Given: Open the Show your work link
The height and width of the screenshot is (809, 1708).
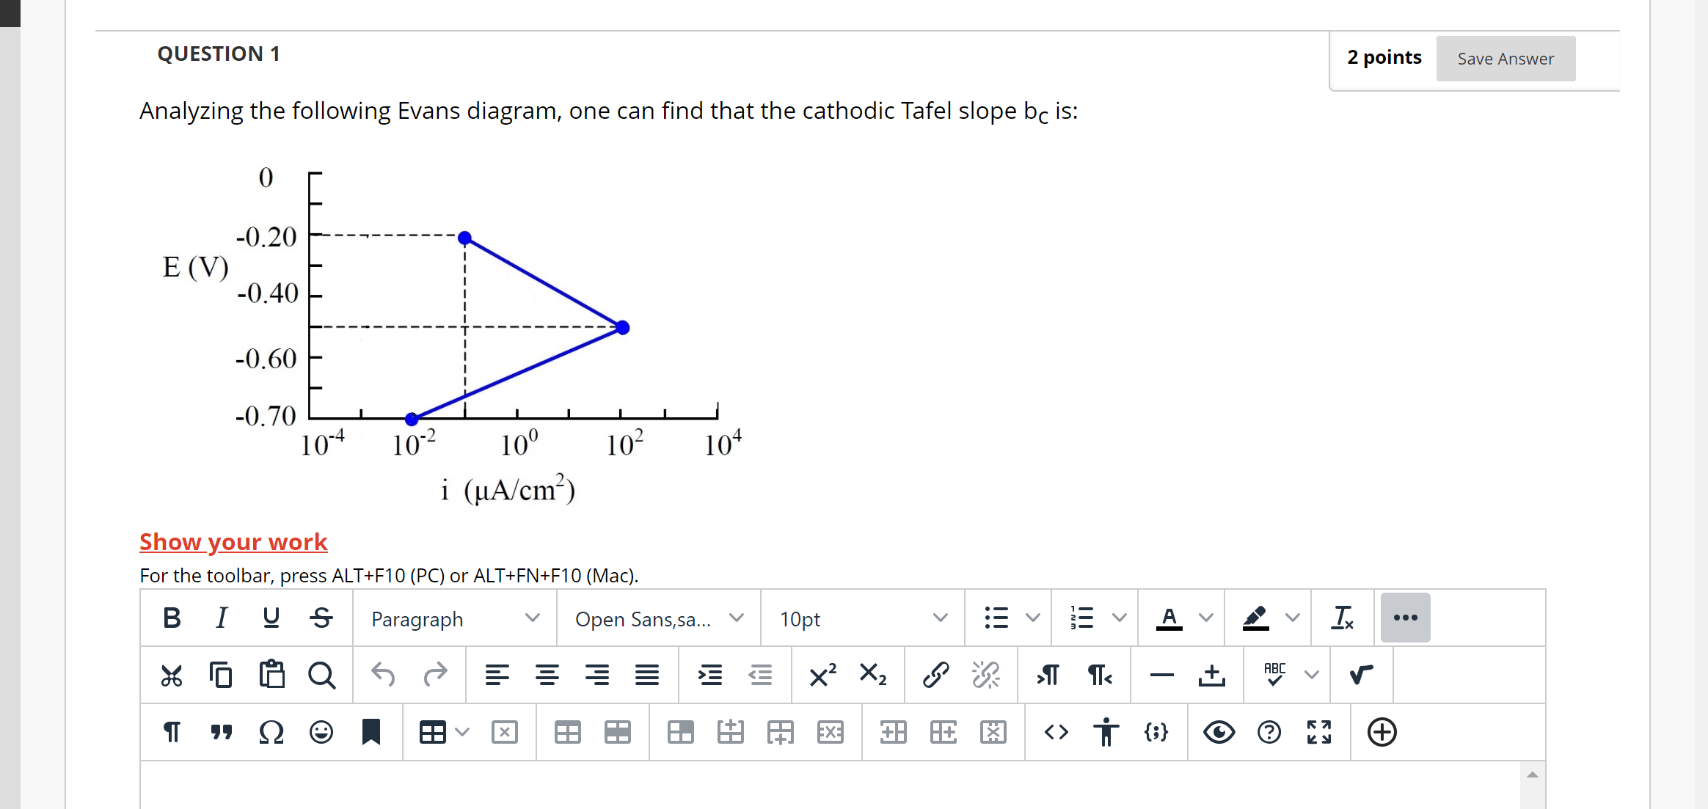Looking at the screenshot, I should pyautogui.click(x=233, y=541).
